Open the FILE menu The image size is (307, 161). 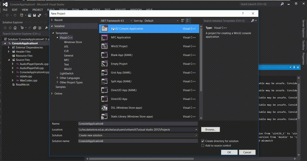(x=5, y=10)
